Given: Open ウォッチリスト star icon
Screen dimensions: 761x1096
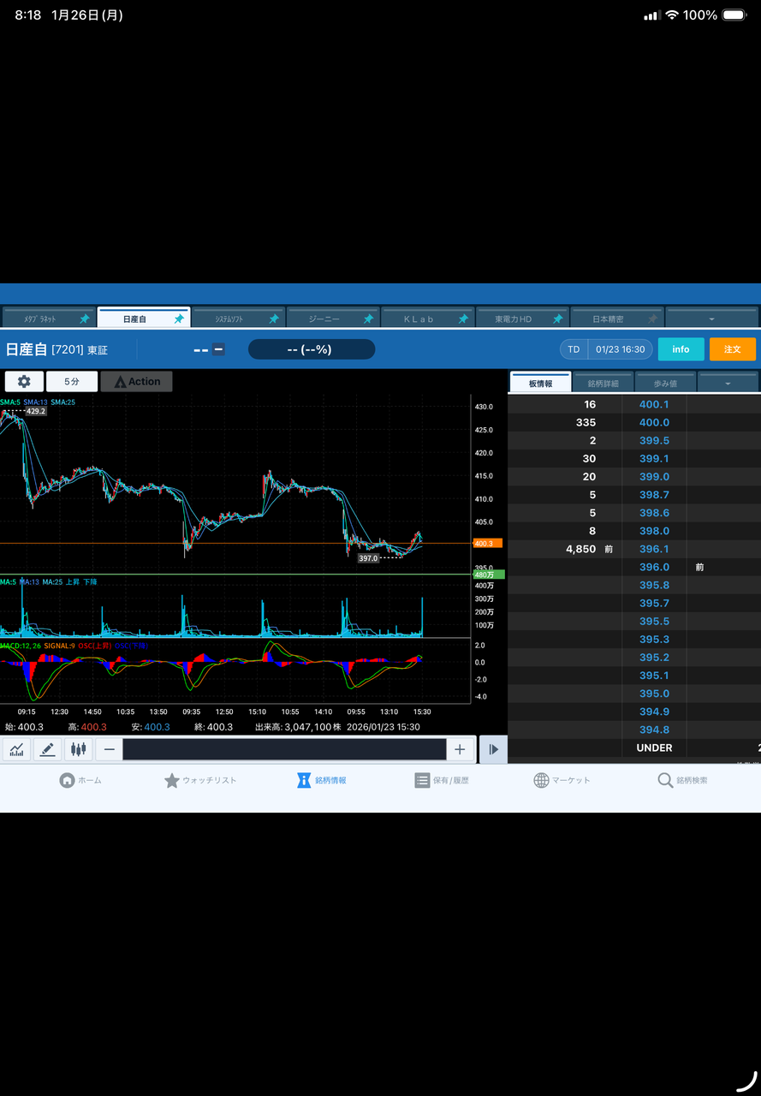Looking at the screenshot, I should [x=171, y=780].
